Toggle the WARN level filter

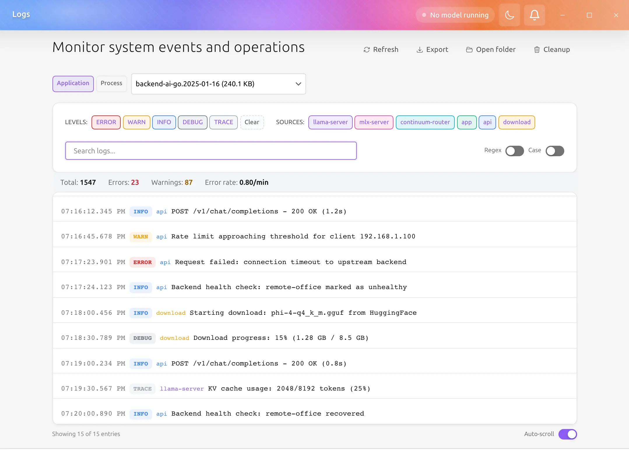click(x=136, y=122)
